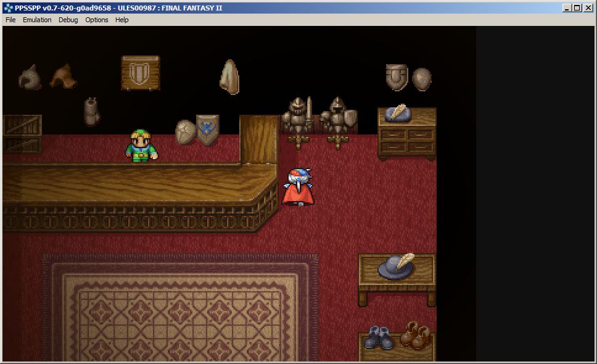This screenshot has width=597, height=364.
Task: Click the PPSSPP icon in the title bar
Action: point(8,8)
